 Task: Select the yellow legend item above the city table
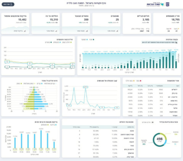(130, 81)
